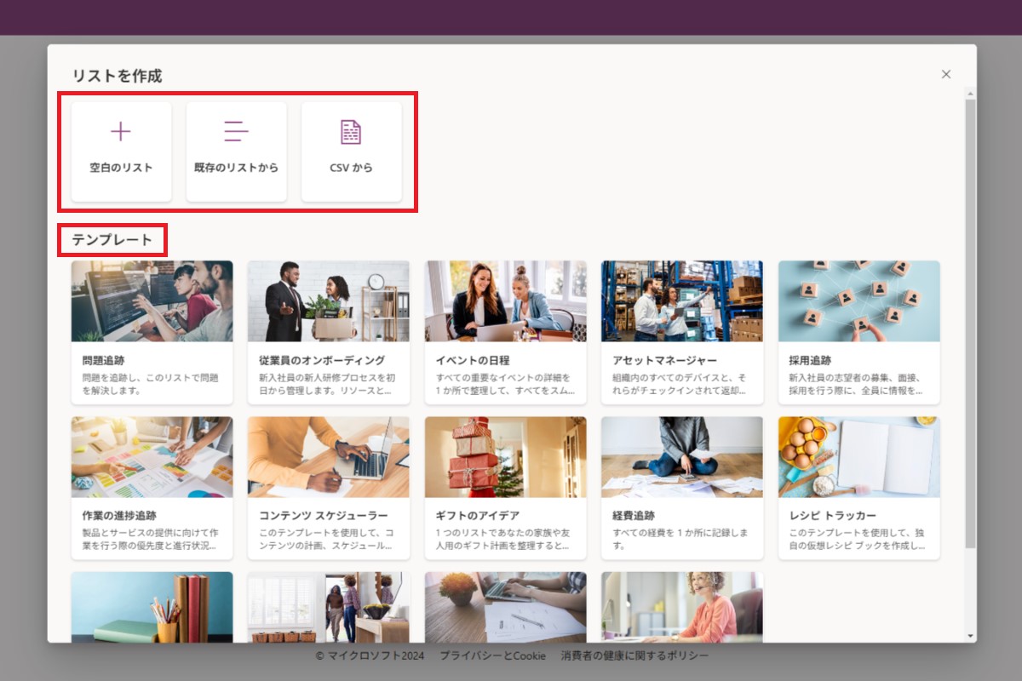Open the コンテンツ スケジューラー template image
This screenshot has height=681, width=1022.
pos(328,456)
